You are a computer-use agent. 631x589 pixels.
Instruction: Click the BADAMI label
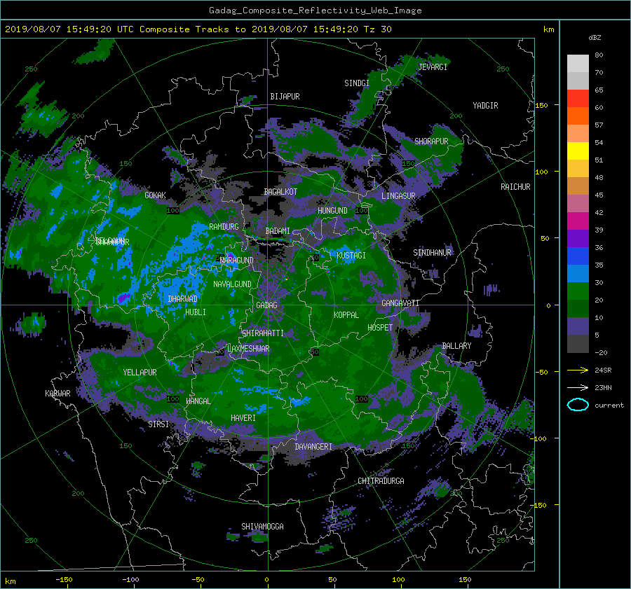pyautogui.click(x=278, y=231)
